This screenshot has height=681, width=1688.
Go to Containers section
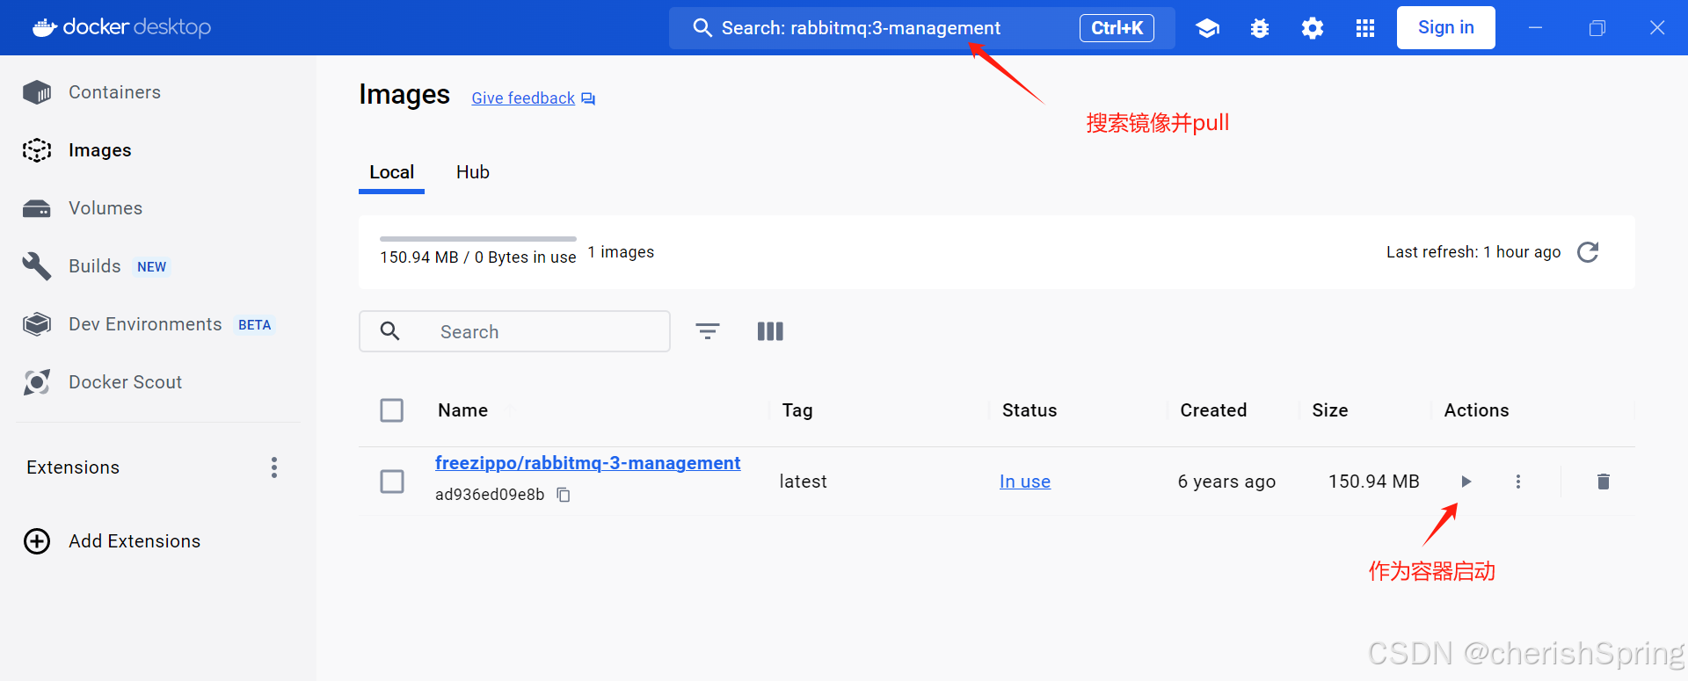coord(115,92)
